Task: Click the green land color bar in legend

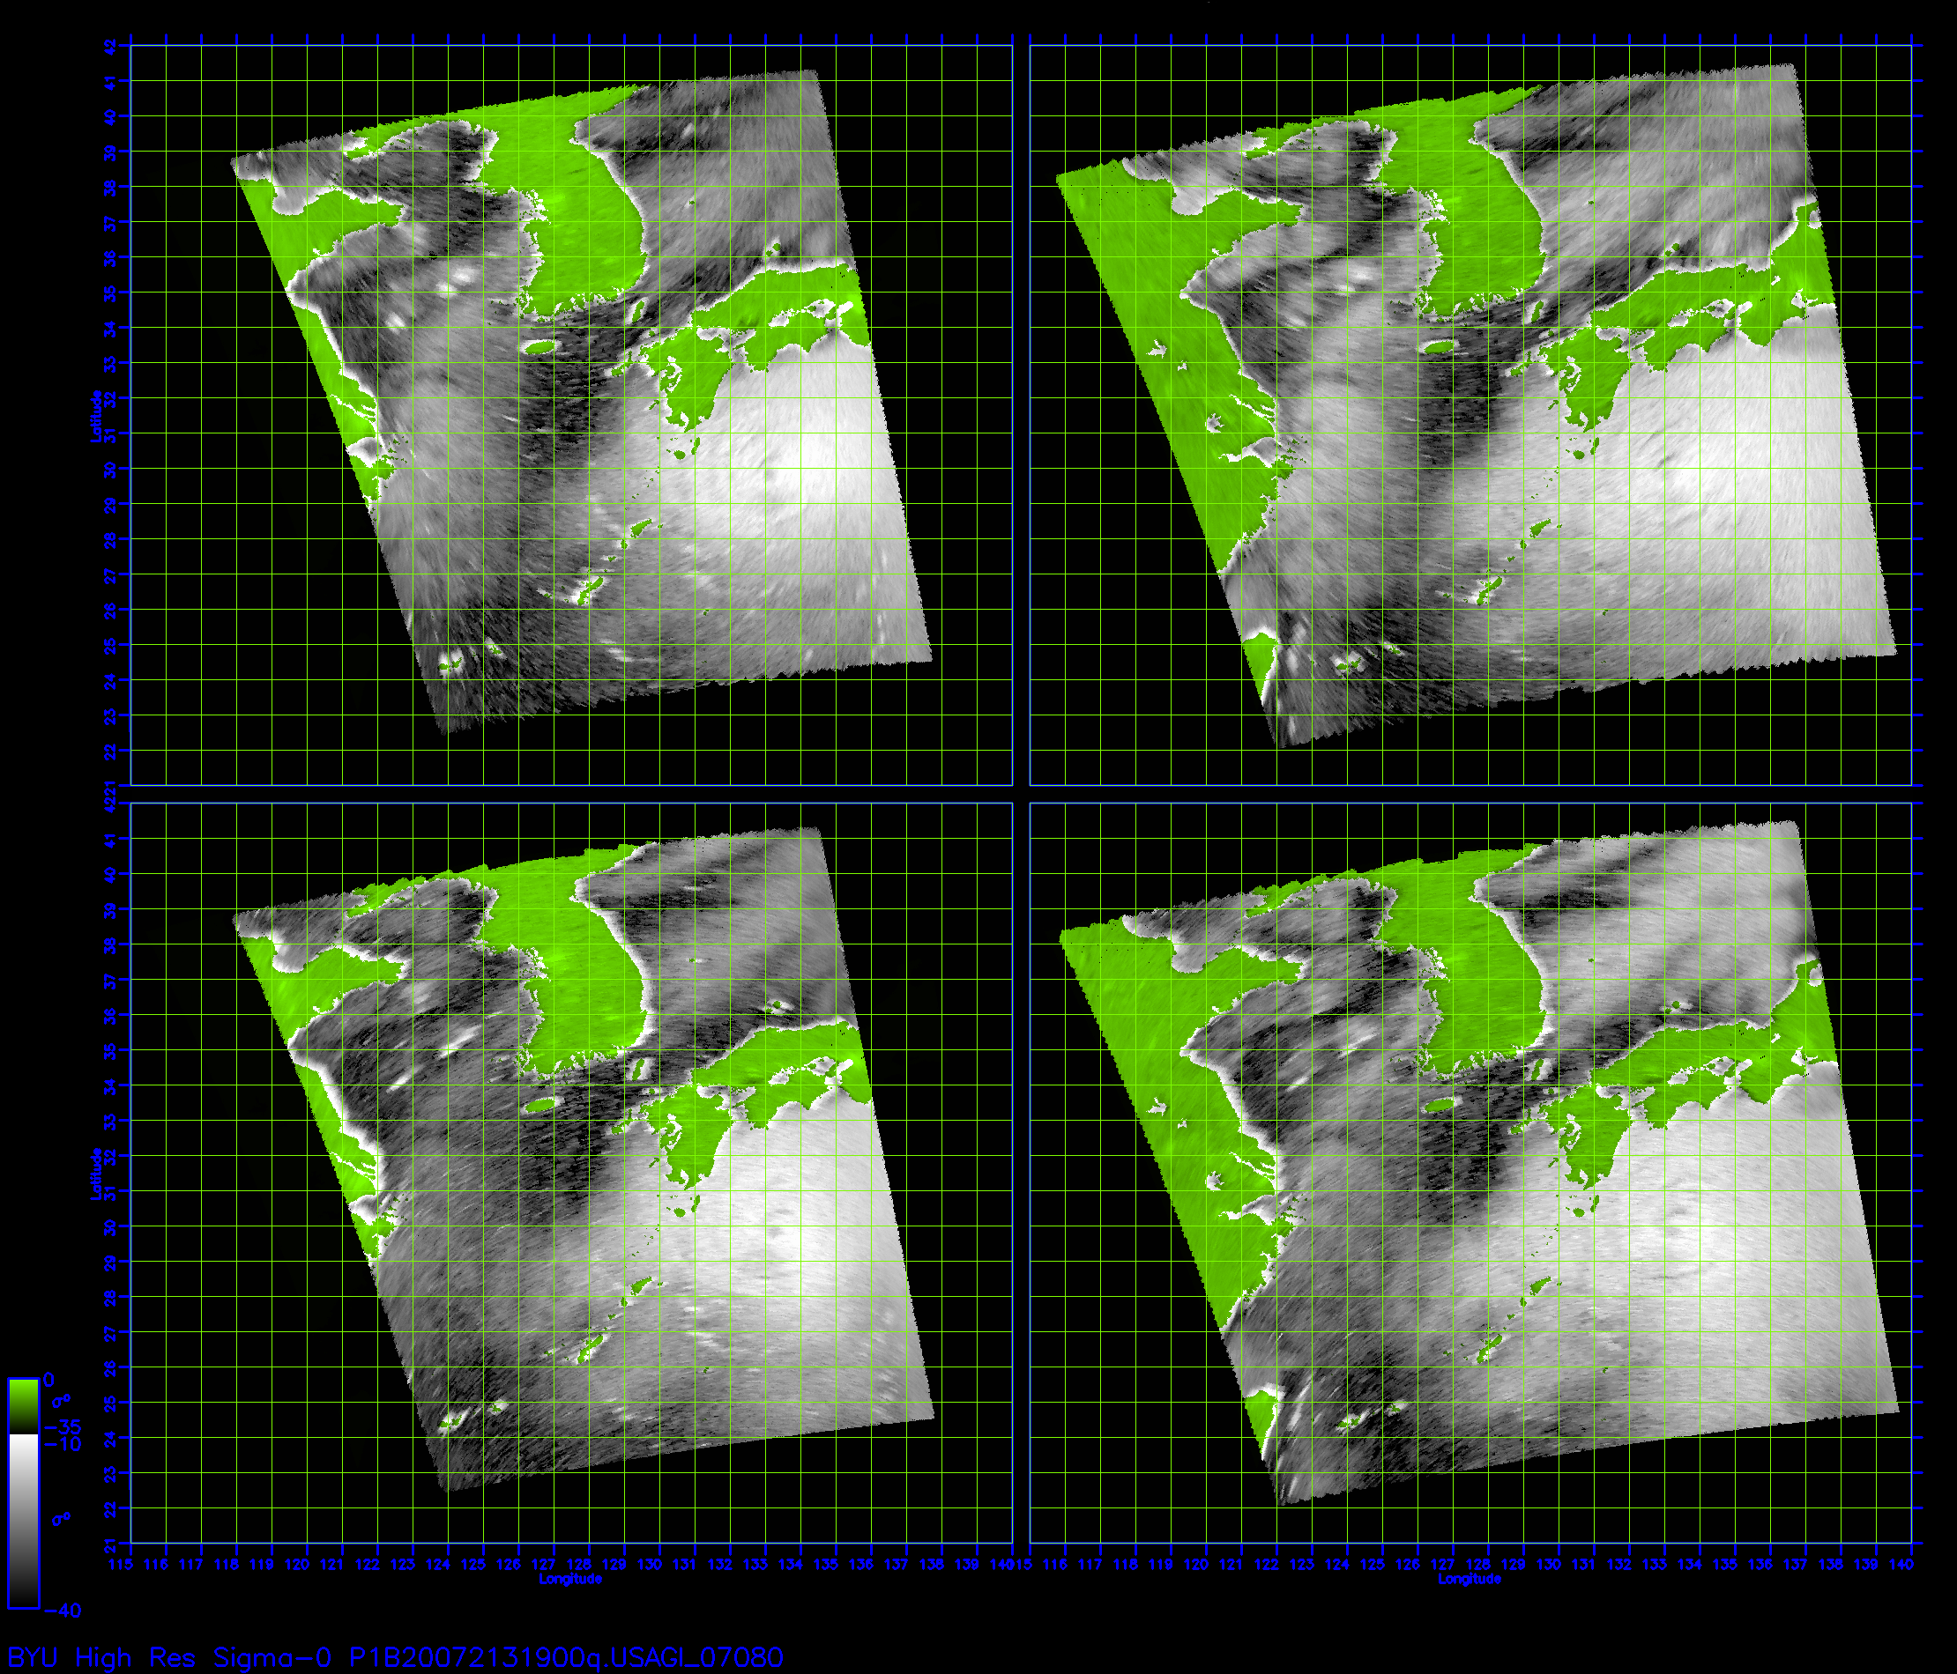Action: coord(24,1406)
